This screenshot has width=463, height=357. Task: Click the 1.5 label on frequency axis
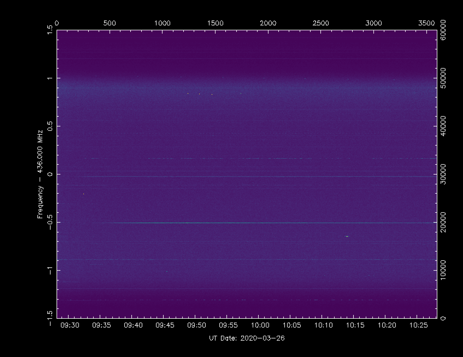coord(50,30)
